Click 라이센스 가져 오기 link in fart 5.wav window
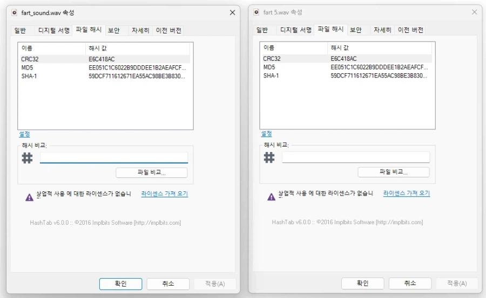The image size is (486, 298). (x=407, y=193)
